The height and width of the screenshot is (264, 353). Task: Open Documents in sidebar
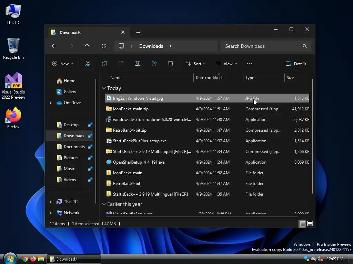coord(74,147)
